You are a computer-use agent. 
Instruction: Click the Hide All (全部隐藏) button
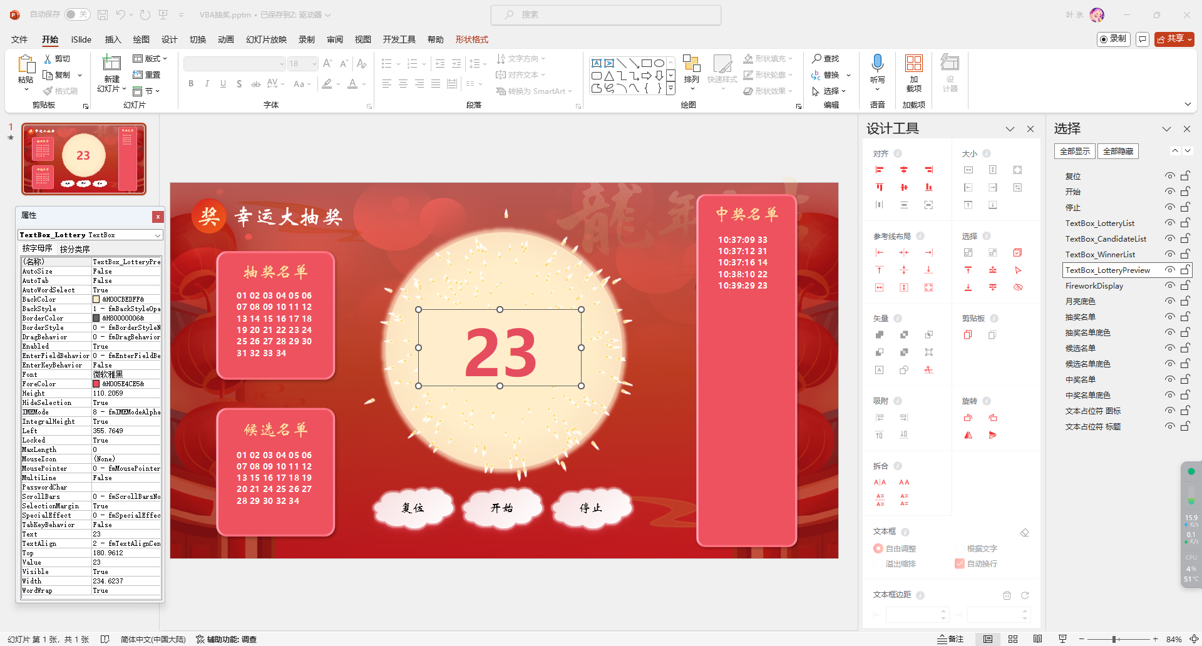point(1118,151)
